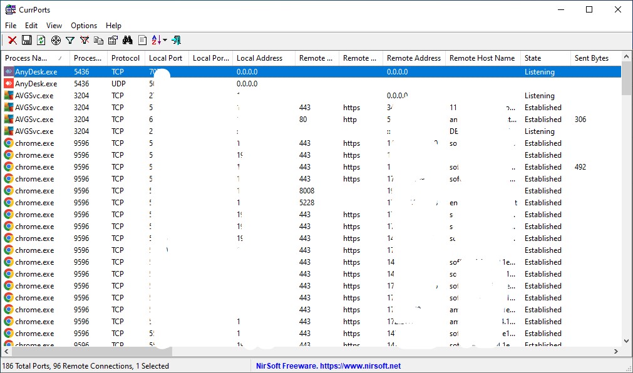Viewport: 633px width, 373px height.
Task: Click the Exit door toolbar icon
Action: point(176,40)
